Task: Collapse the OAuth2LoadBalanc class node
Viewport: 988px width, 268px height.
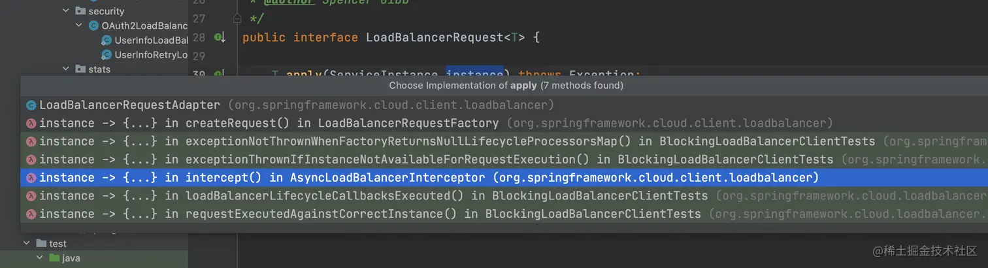Action: [80, 25]
